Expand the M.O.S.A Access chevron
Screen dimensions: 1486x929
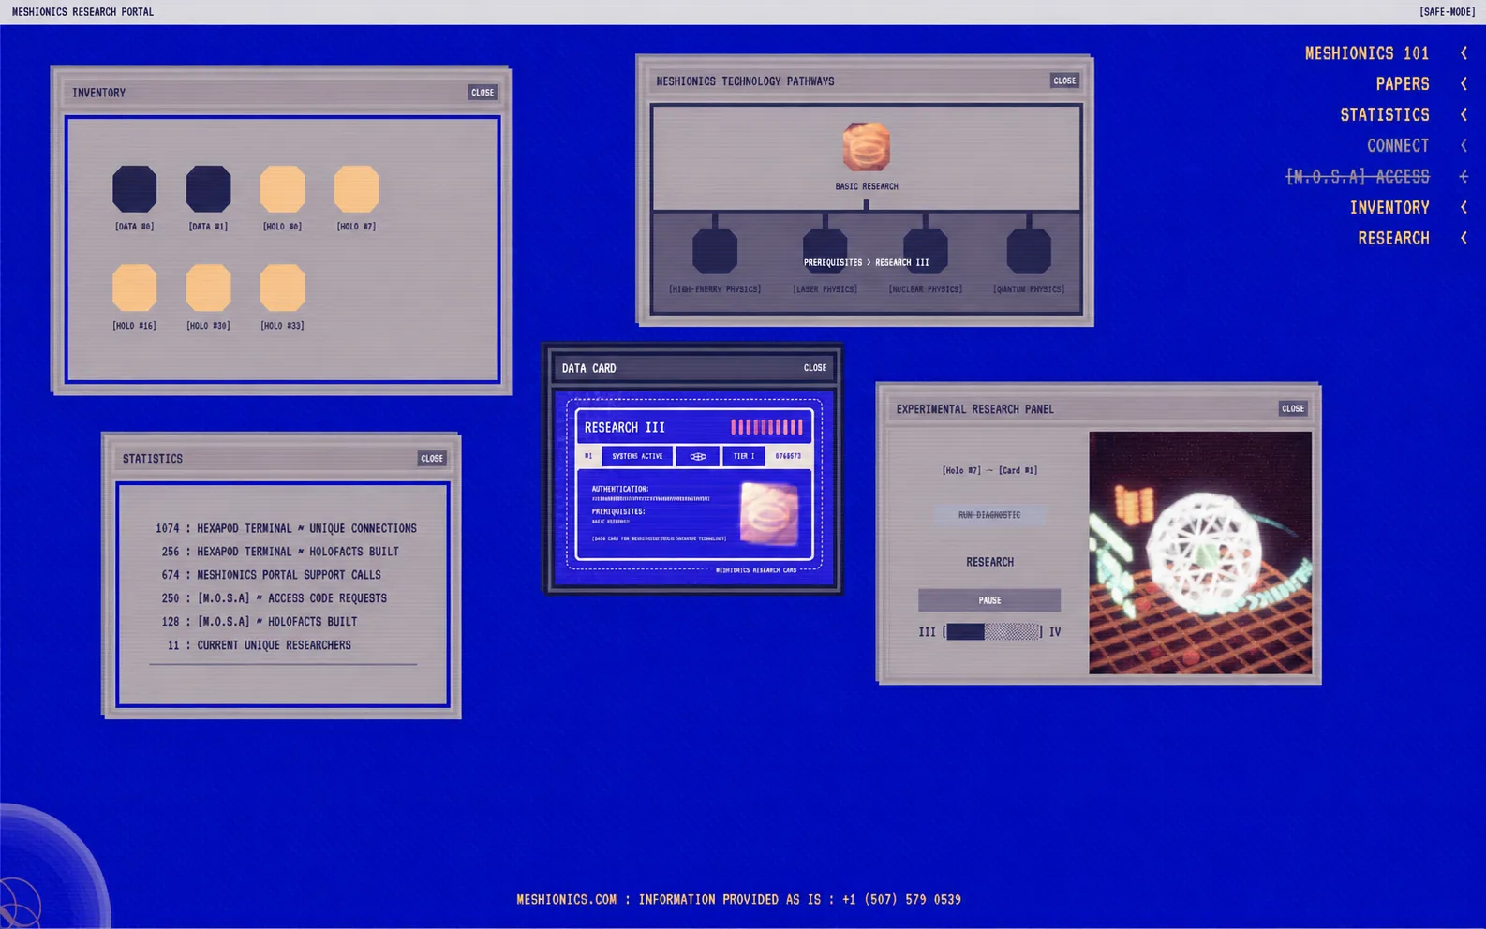pyautogui.click(x=1464, y=176)
